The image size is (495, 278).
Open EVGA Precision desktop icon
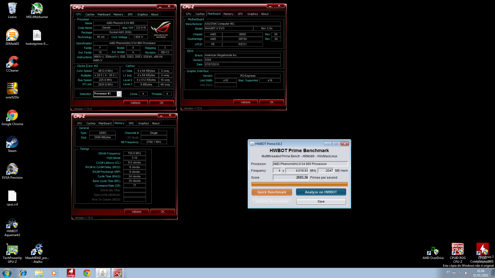pos(12,171)
